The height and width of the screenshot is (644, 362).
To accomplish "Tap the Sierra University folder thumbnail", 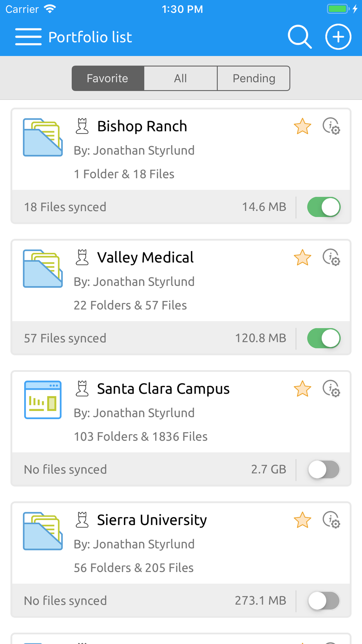I will click(x=43, y=531).
